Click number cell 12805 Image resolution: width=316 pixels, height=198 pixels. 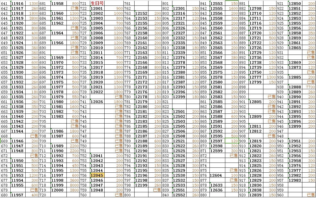(x=256, y=102)
